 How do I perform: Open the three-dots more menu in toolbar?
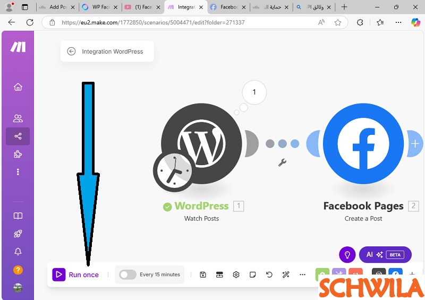coord(302,275)
